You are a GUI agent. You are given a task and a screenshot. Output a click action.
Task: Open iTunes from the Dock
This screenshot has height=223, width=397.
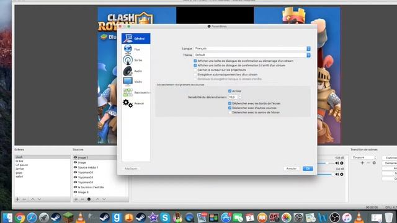click(347, 217)
